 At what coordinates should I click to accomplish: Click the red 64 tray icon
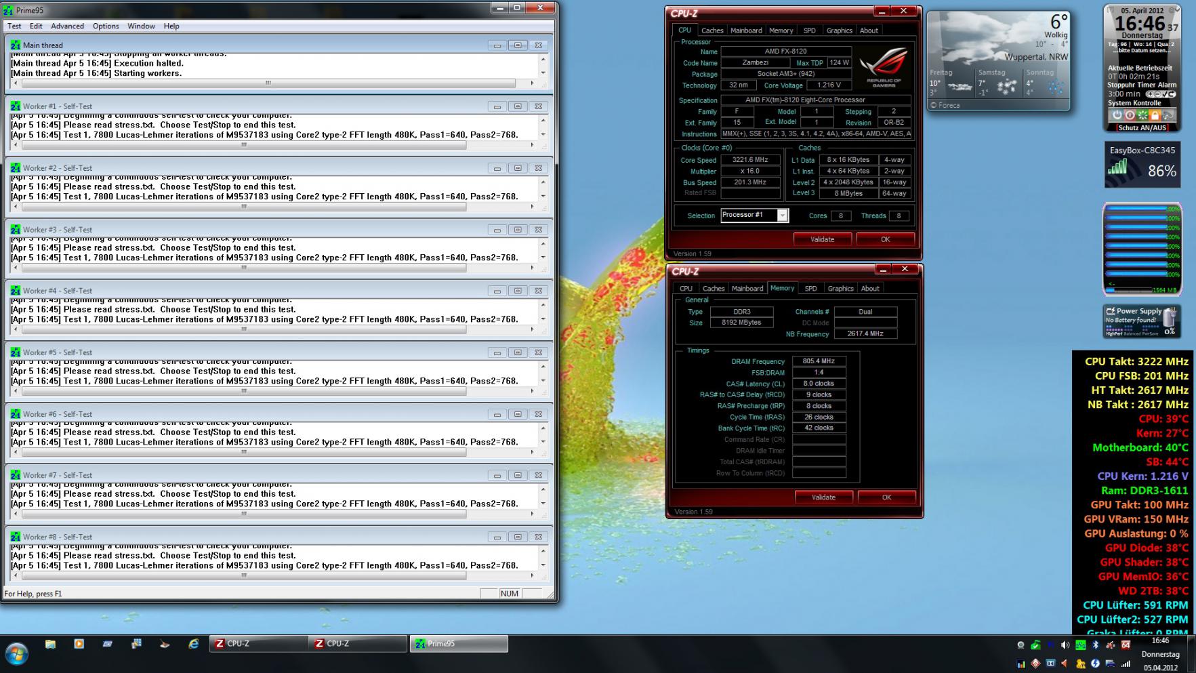1126,645
